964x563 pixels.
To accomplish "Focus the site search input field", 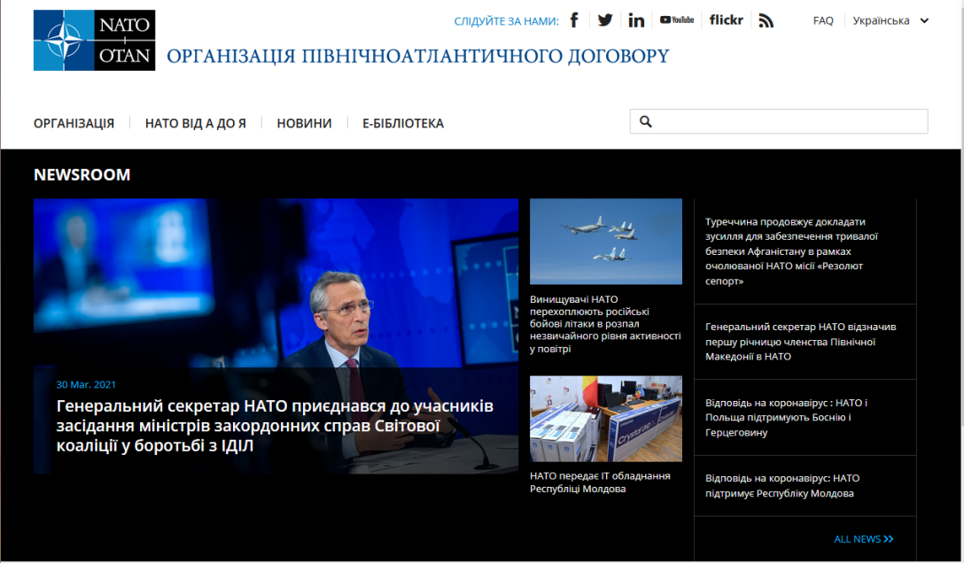I will point(779,121).
